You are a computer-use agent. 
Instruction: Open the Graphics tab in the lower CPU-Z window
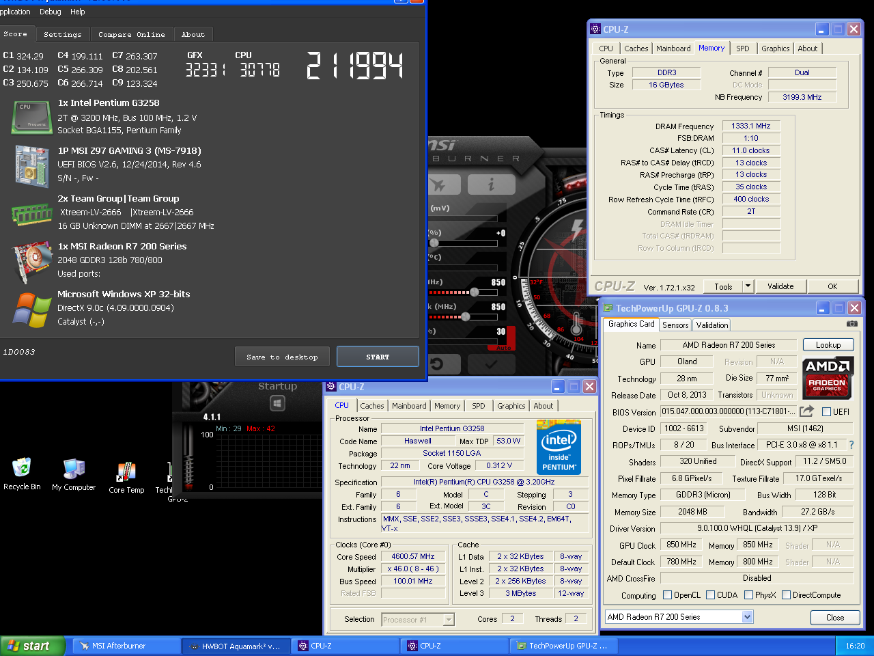[511, 406]
